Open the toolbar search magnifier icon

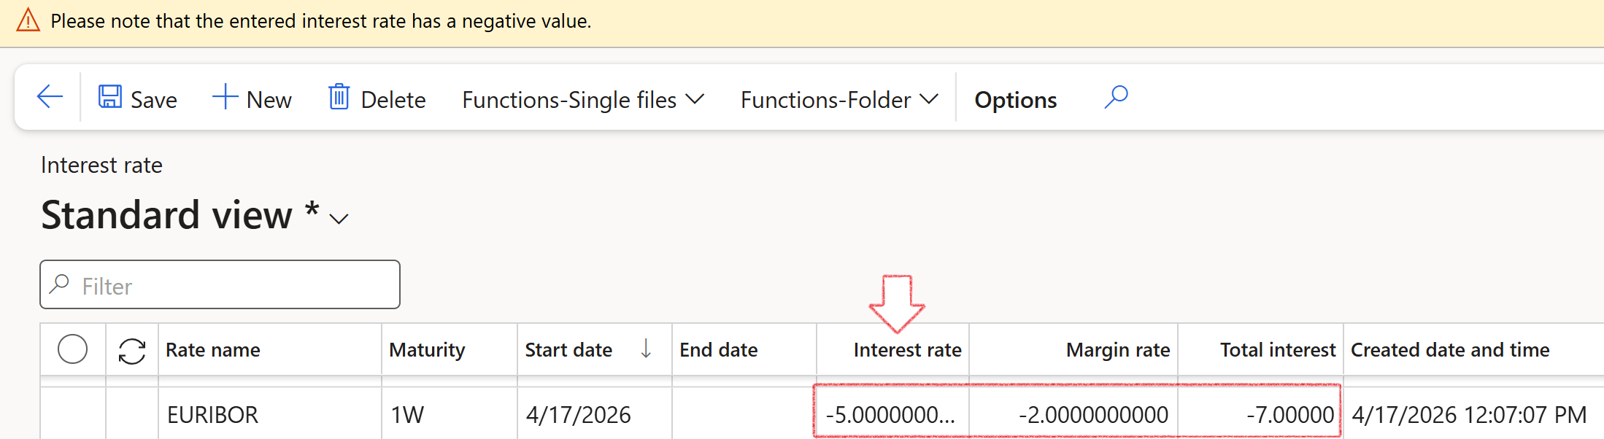click(1116, 97)
